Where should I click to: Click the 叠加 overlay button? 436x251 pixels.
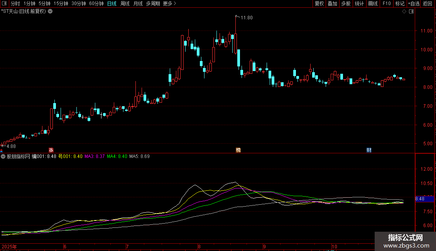[332, 3]
